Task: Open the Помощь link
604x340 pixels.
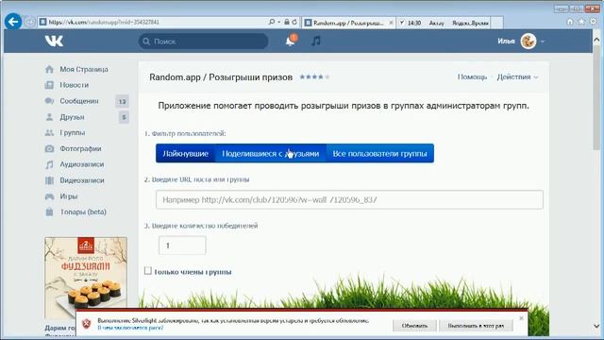Action: (472, 77)
